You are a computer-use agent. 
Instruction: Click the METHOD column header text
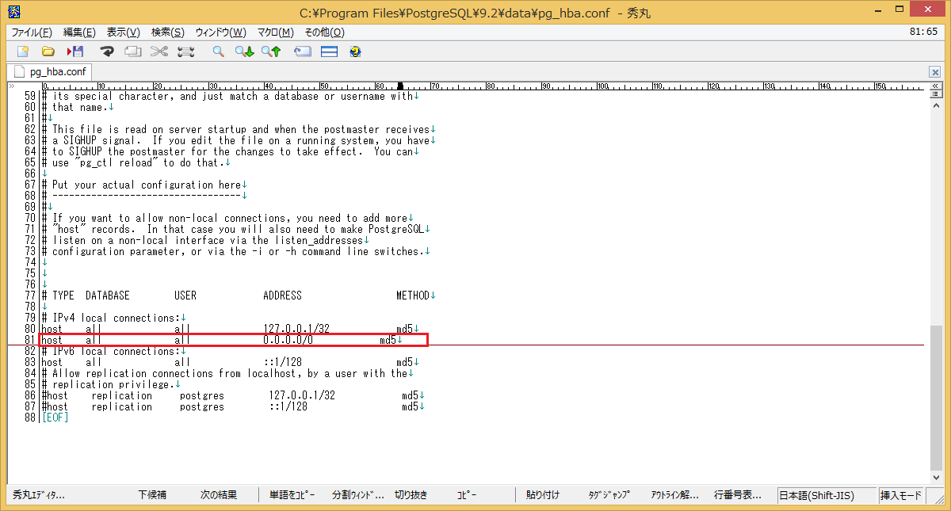(x=413, y=296)
